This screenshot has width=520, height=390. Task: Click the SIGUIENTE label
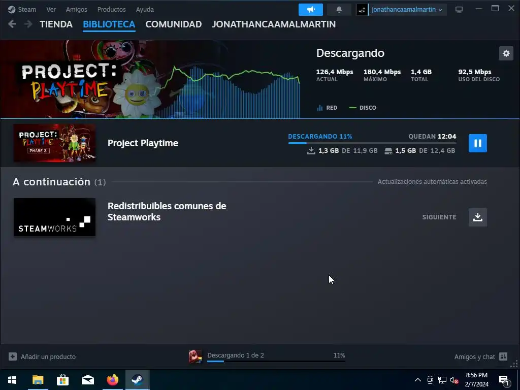[439, 217]
